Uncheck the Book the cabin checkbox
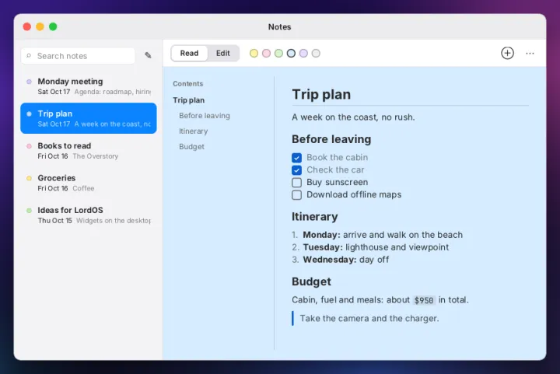The height and width of the screenshot is (374, 560). [296, 157]
